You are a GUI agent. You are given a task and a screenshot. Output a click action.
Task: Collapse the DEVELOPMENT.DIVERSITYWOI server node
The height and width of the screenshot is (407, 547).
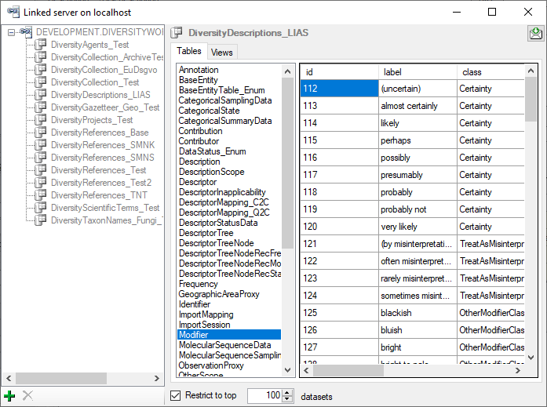click(11, 32)
